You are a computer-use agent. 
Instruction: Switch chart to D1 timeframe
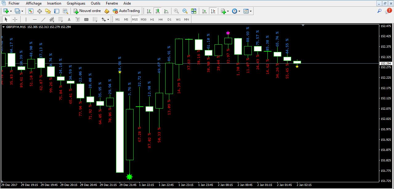point(169,19)
